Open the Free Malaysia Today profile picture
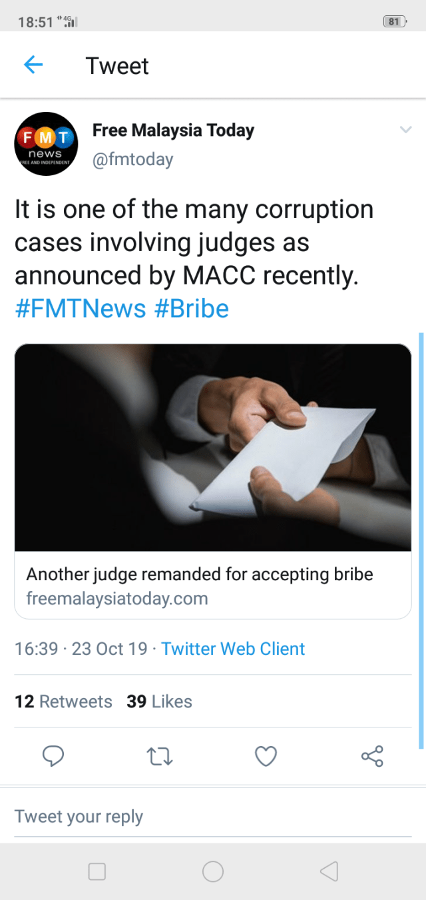426x900 pixels. coord(47,144)
